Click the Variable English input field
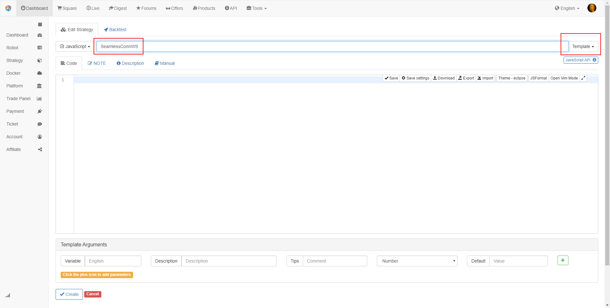Viewport: 610px width, 308px height. pos(113,261)
